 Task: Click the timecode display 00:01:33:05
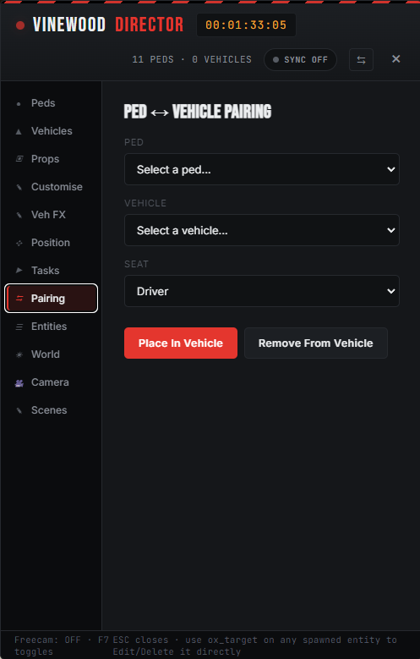pyautogui.click(x=246, y=25)
